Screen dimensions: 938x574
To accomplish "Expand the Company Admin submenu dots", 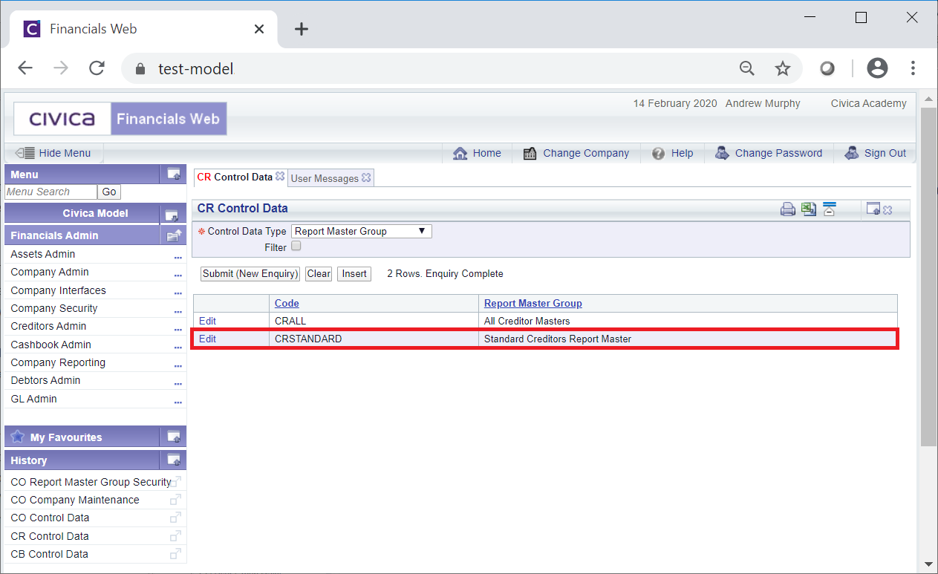I will [x=177, y=275].
